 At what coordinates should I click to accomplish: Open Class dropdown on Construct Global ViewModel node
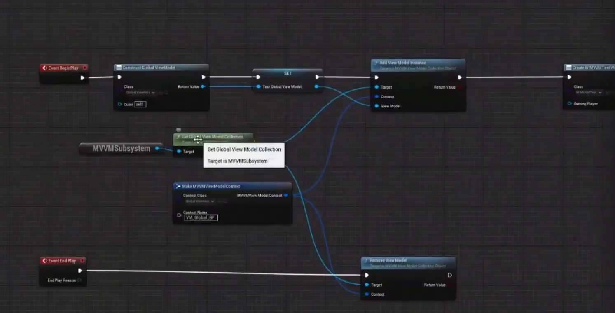141,93
